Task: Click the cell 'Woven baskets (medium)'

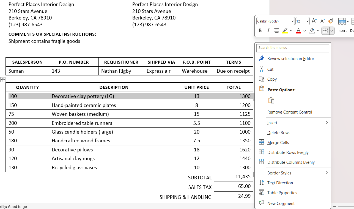Action: tap(114, 114)
